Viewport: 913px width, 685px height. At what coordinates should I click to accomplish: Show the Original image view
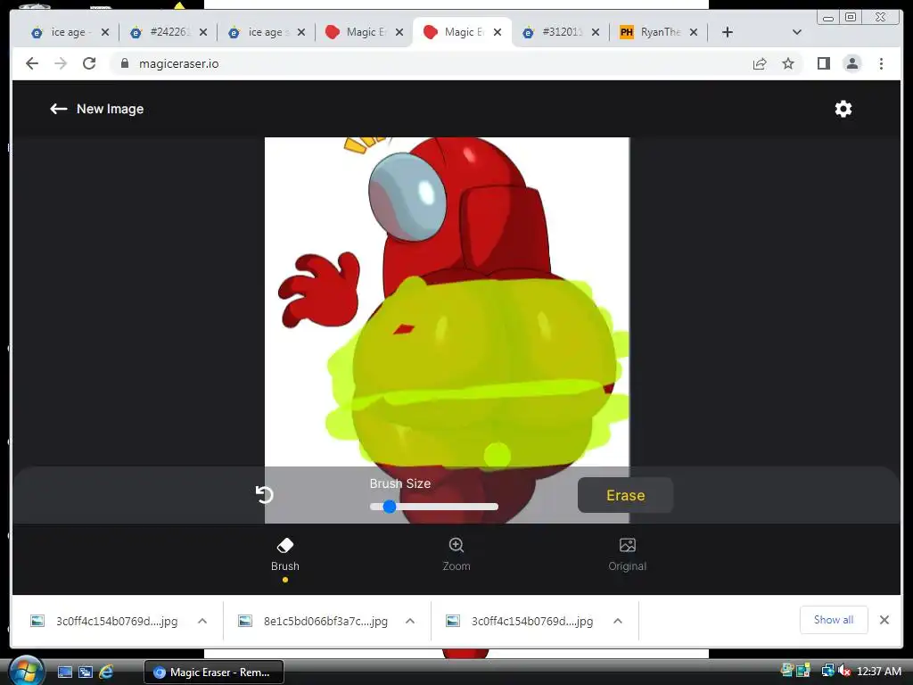(x=627, y=555)
